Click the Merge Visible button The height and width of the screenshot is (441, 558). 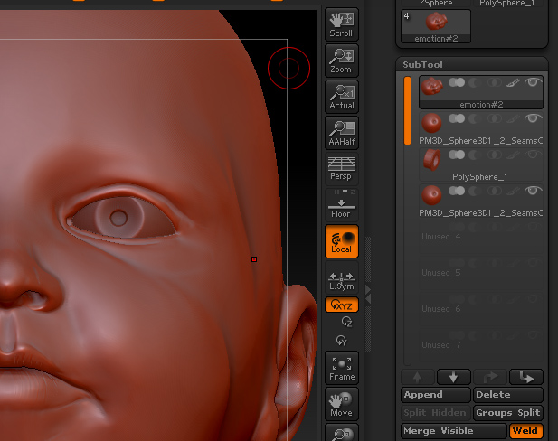pyautogui.click(x=452, y=431)
